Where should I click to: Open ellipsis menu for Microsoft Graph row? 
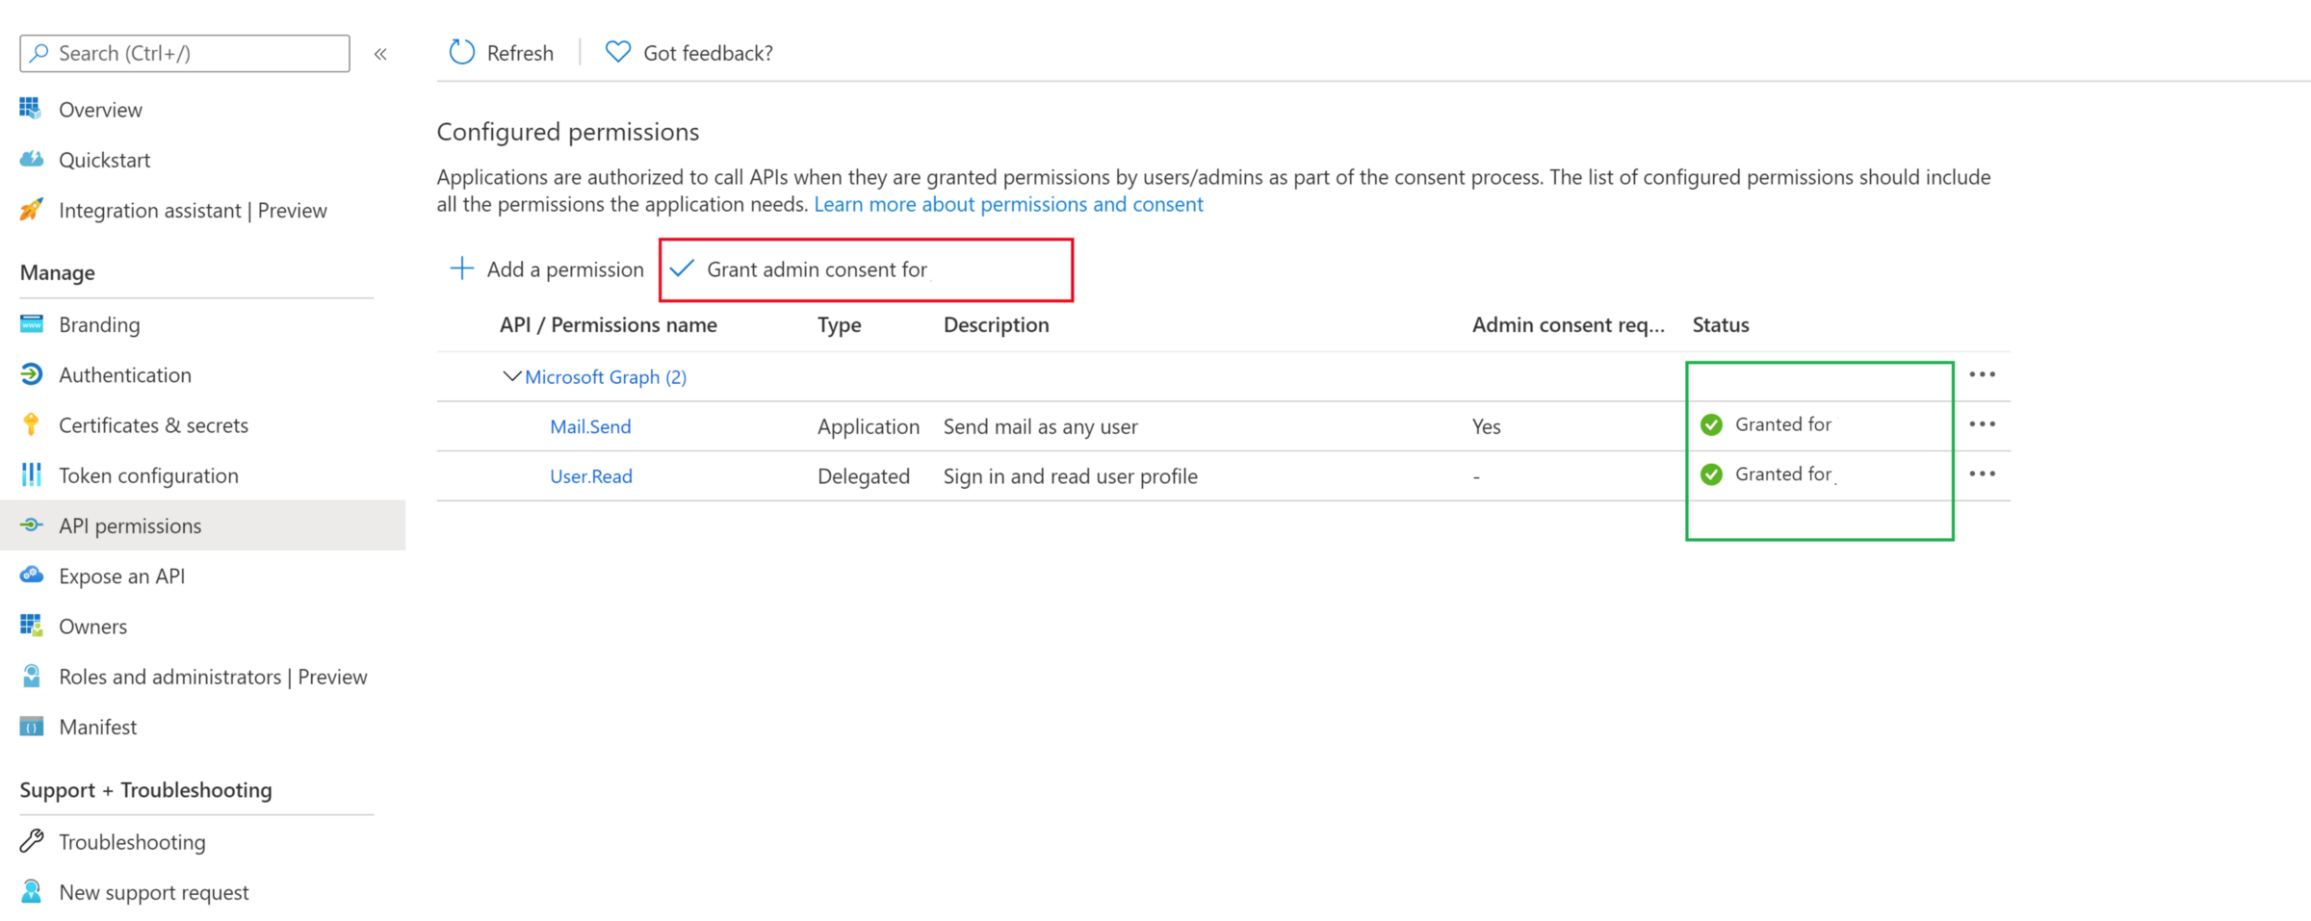pos(1982,374)
